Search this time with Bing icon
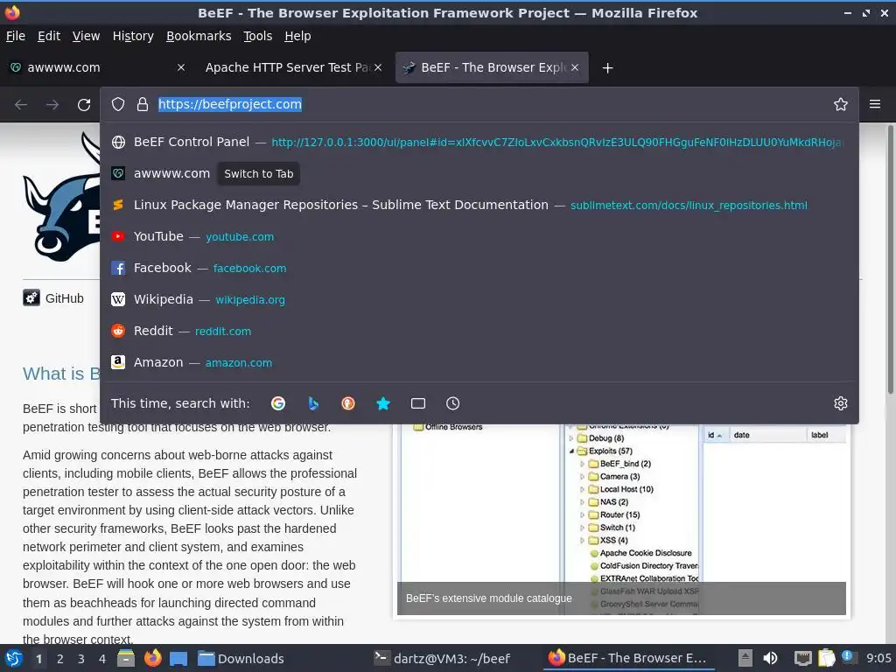Image resolution: width=896 pixels, height=672 pixels. pos(313,403)
